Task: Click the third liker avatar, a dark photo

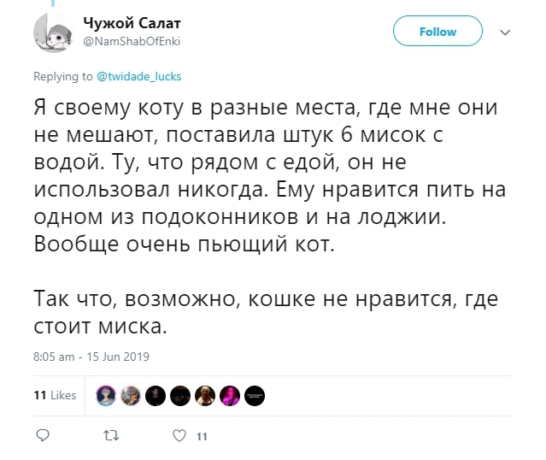Action: (x=156, y=395)
